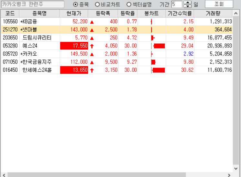
Task: Select the 예스24 stock name
Action: pos(30,46)
